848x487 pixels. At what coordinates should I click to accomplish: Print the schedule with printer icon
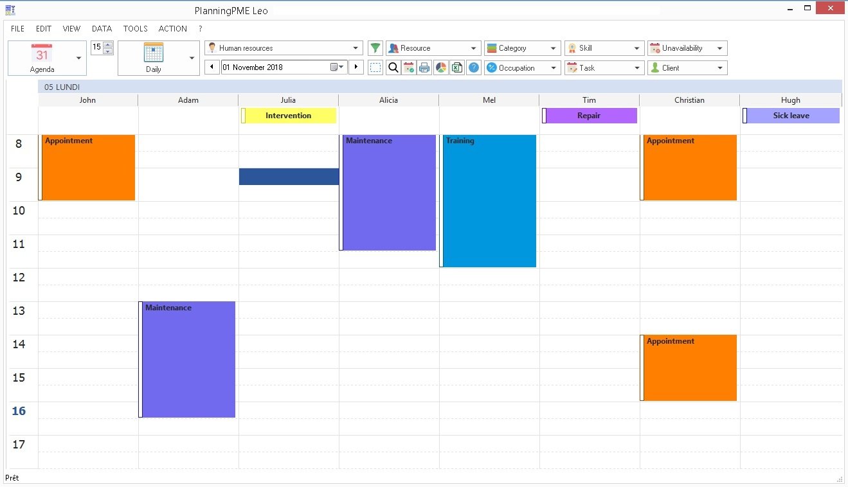(x=424, y=67)
